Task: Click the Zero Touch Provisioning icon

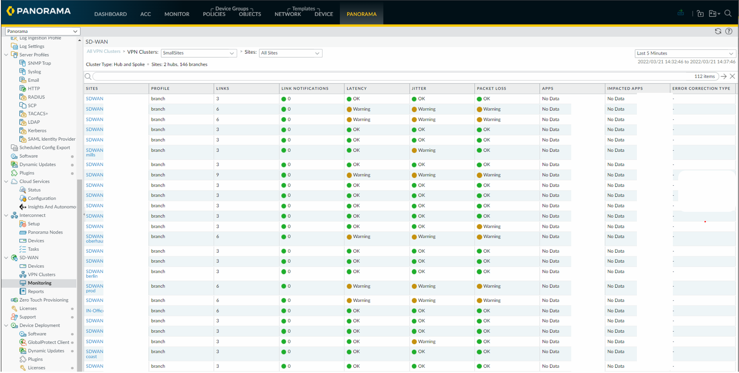Action: click(x=14, y=300)
